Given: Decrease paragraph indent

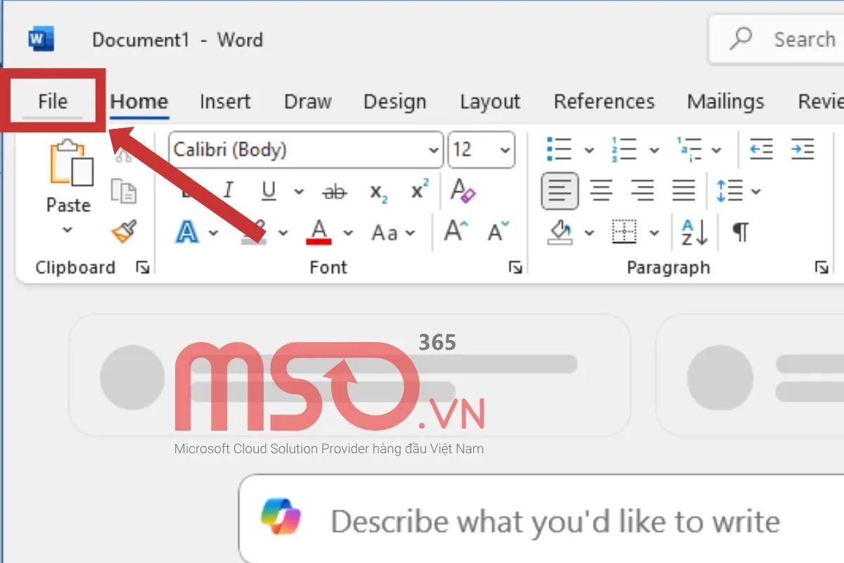Looking at the screenshot, I should (x=761, y=149).
